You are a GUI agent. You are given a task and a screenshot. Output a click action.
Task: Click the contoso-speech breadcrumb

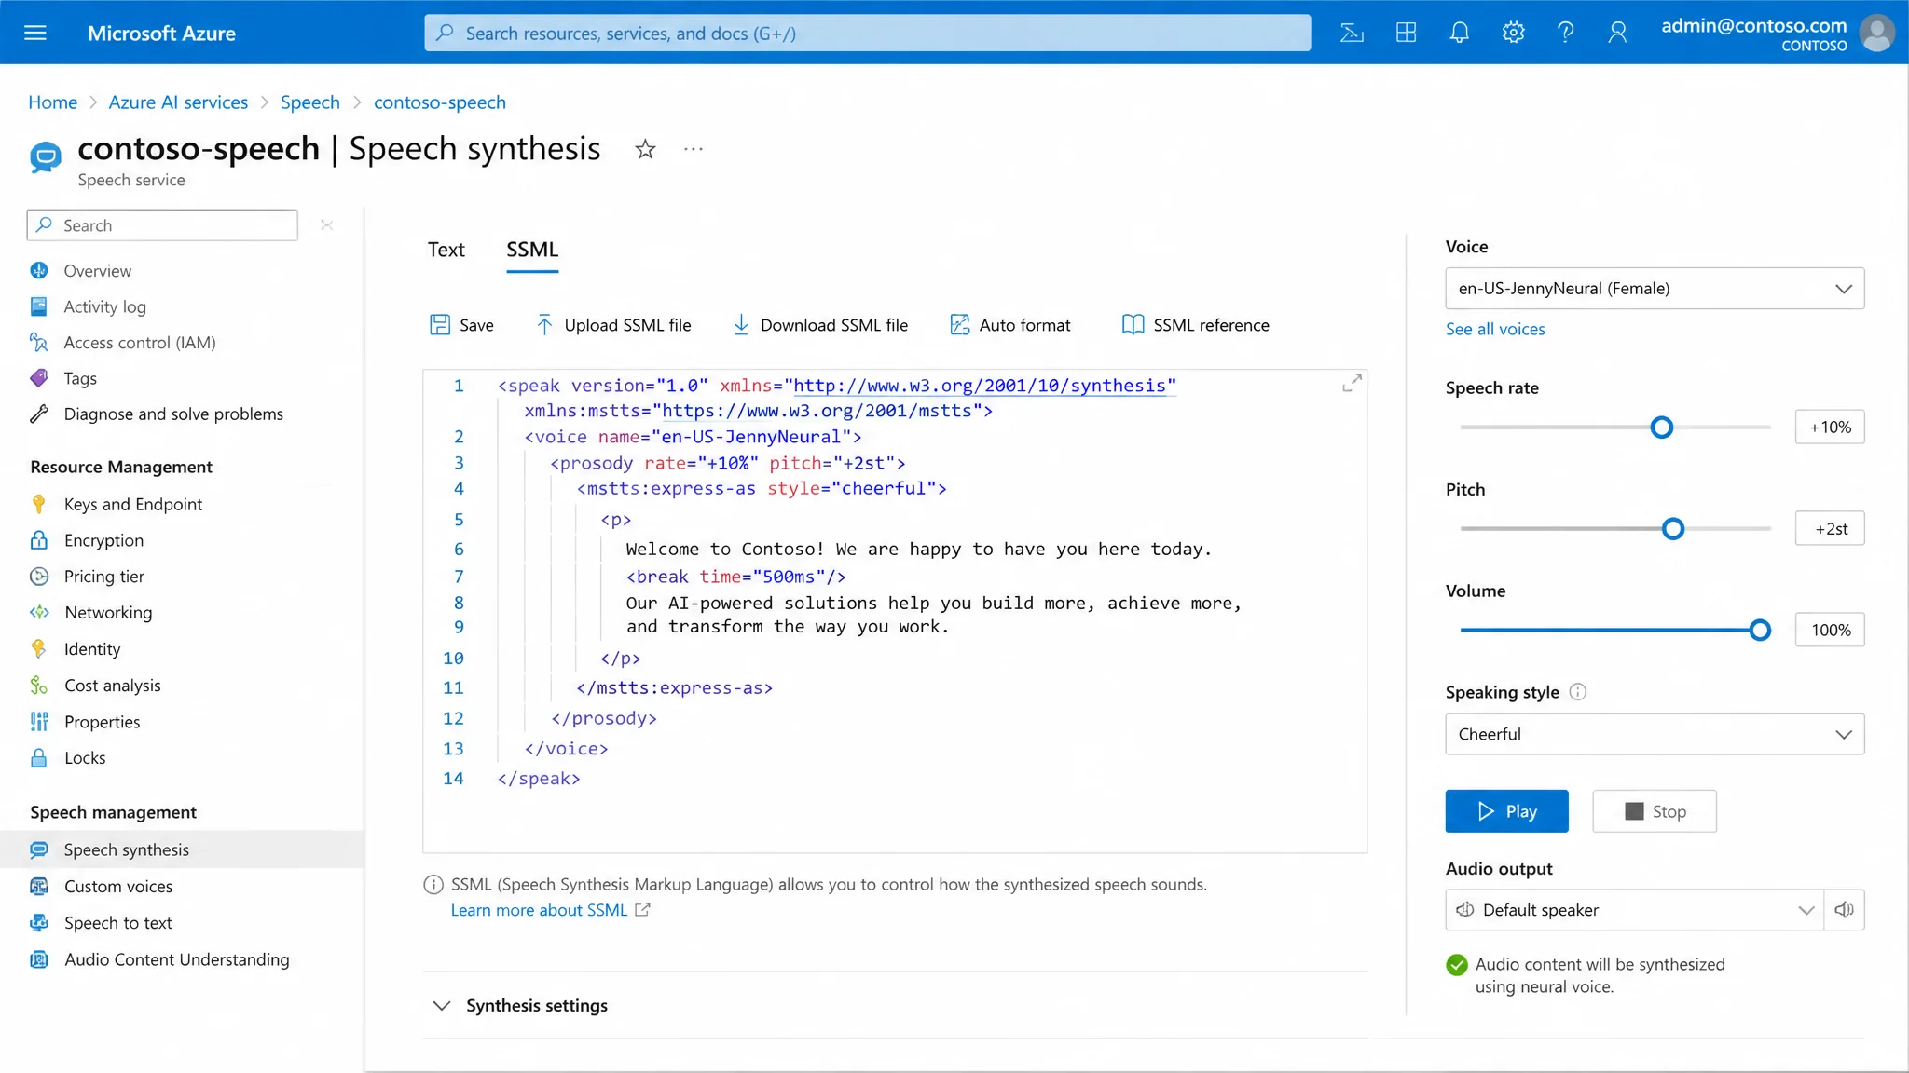[440, 102]
